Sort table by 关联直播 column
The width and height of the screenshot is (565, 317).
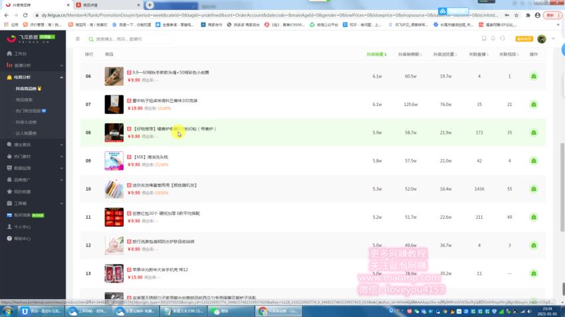coord(479,54)
